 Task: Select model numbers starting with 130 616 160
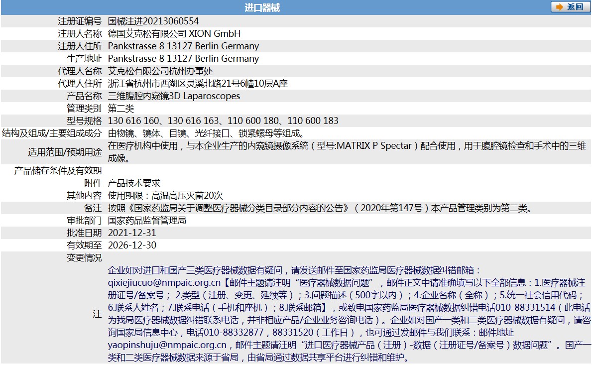pos(223,121)
